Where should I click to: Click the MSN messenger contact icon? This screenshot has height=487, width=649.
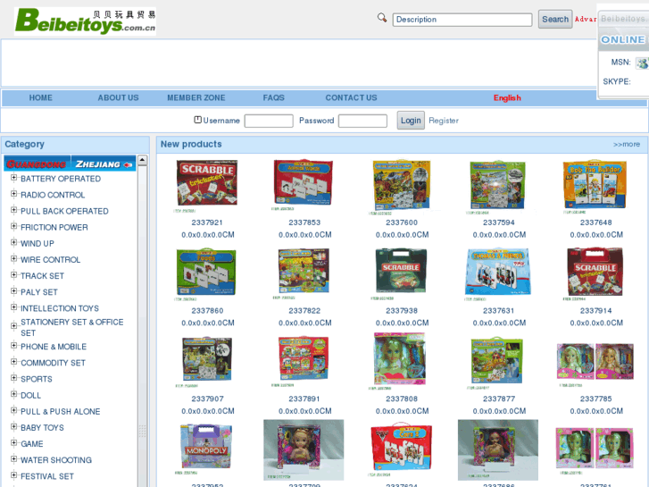[x=642, y=63]
